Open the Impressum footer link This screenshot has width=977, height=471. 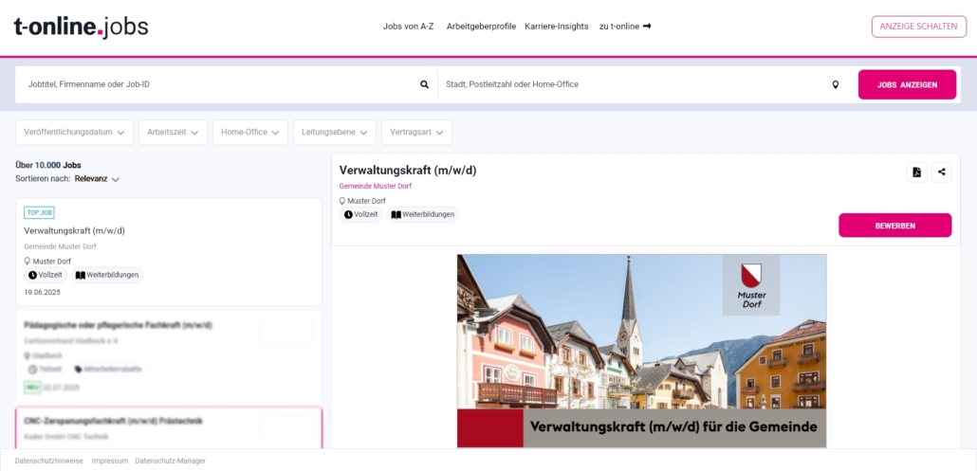pyautogui.click(x=110, y=461)
